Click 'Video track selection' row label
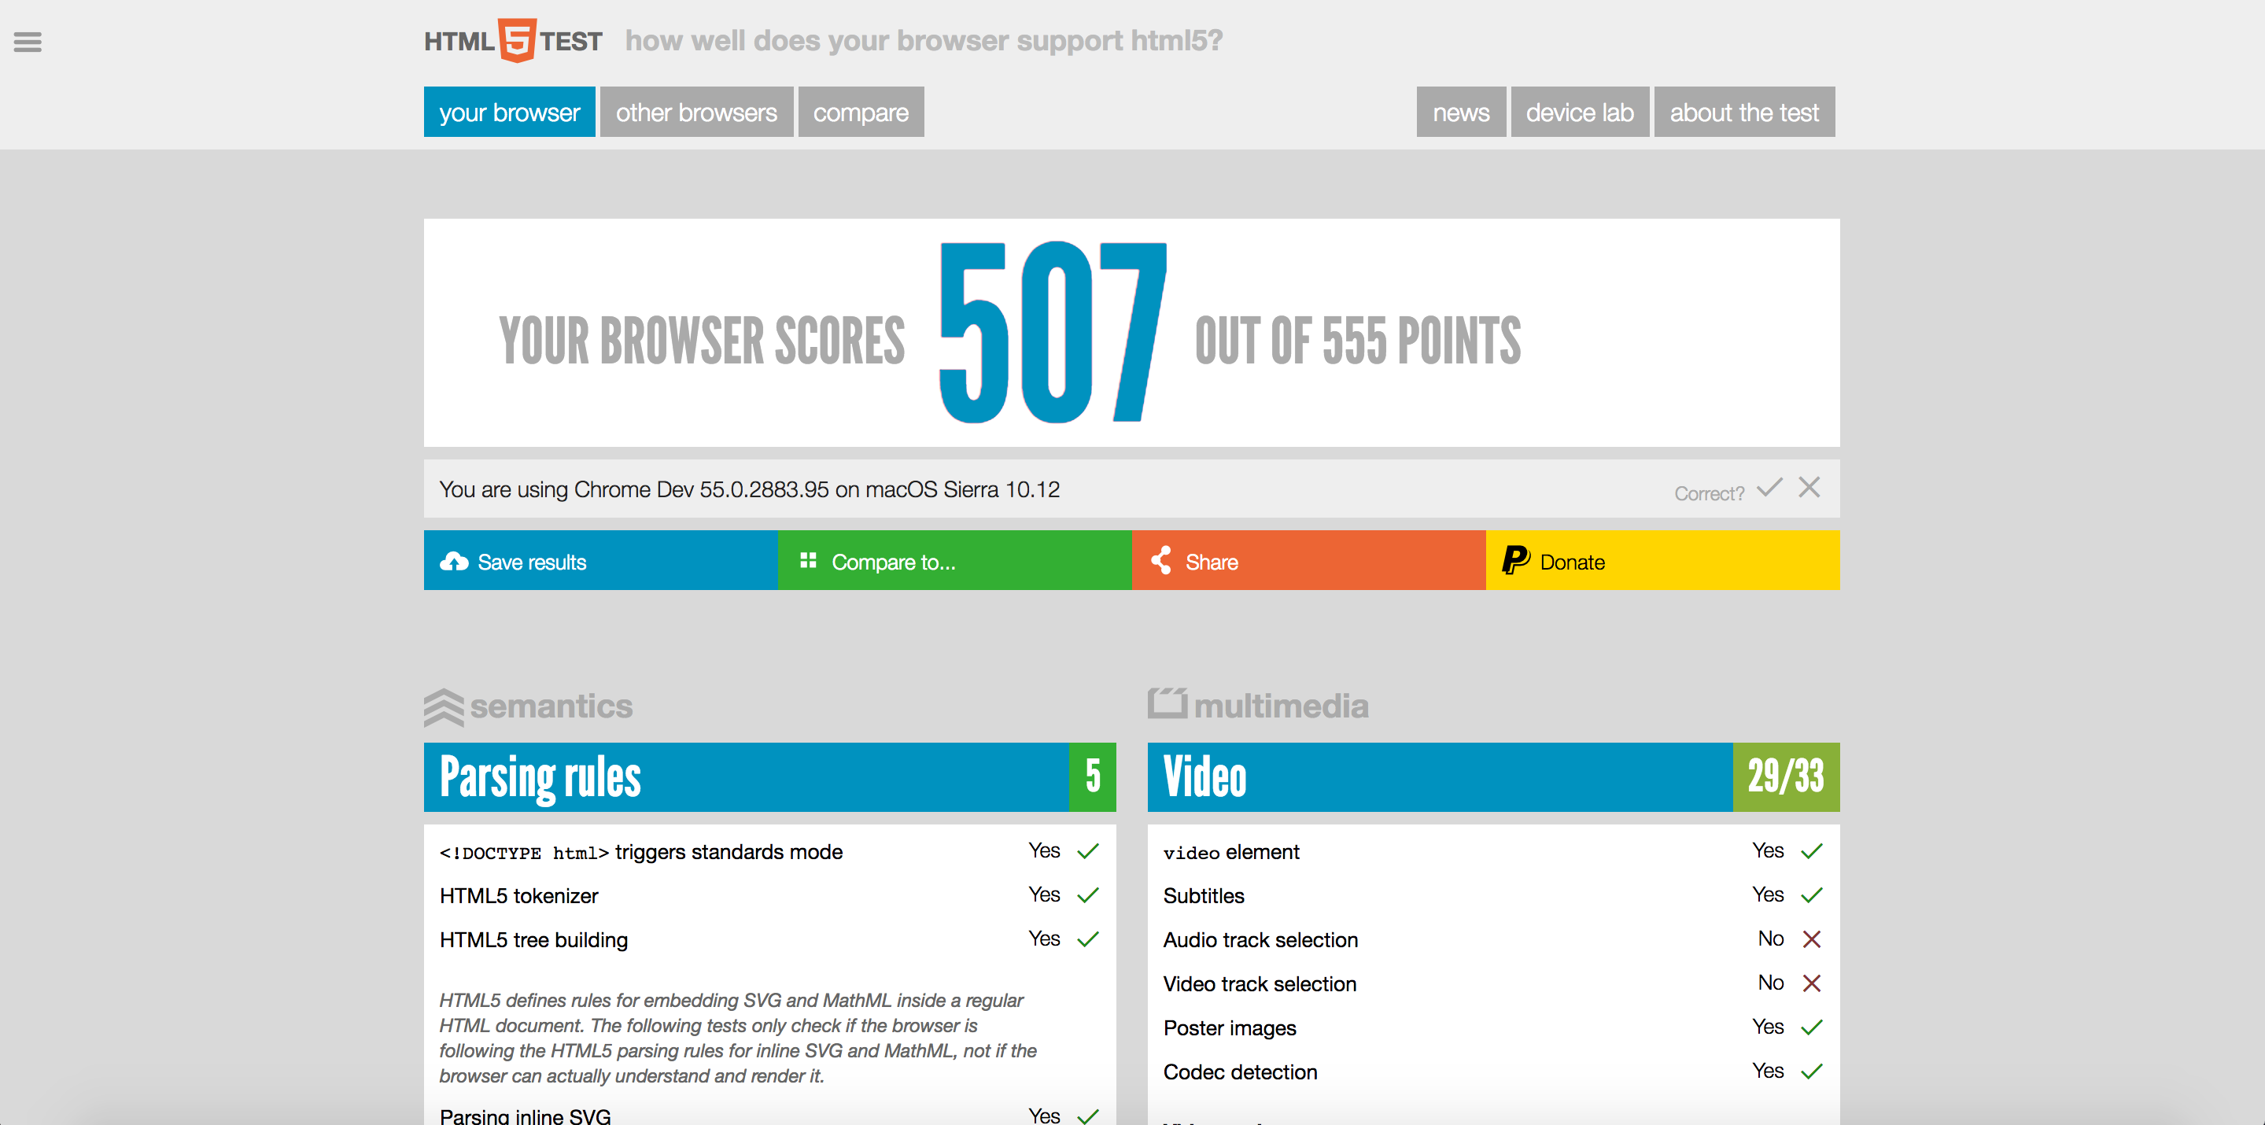The width and height of the screenshot is (2265, 1125). tap(1259, 983)
